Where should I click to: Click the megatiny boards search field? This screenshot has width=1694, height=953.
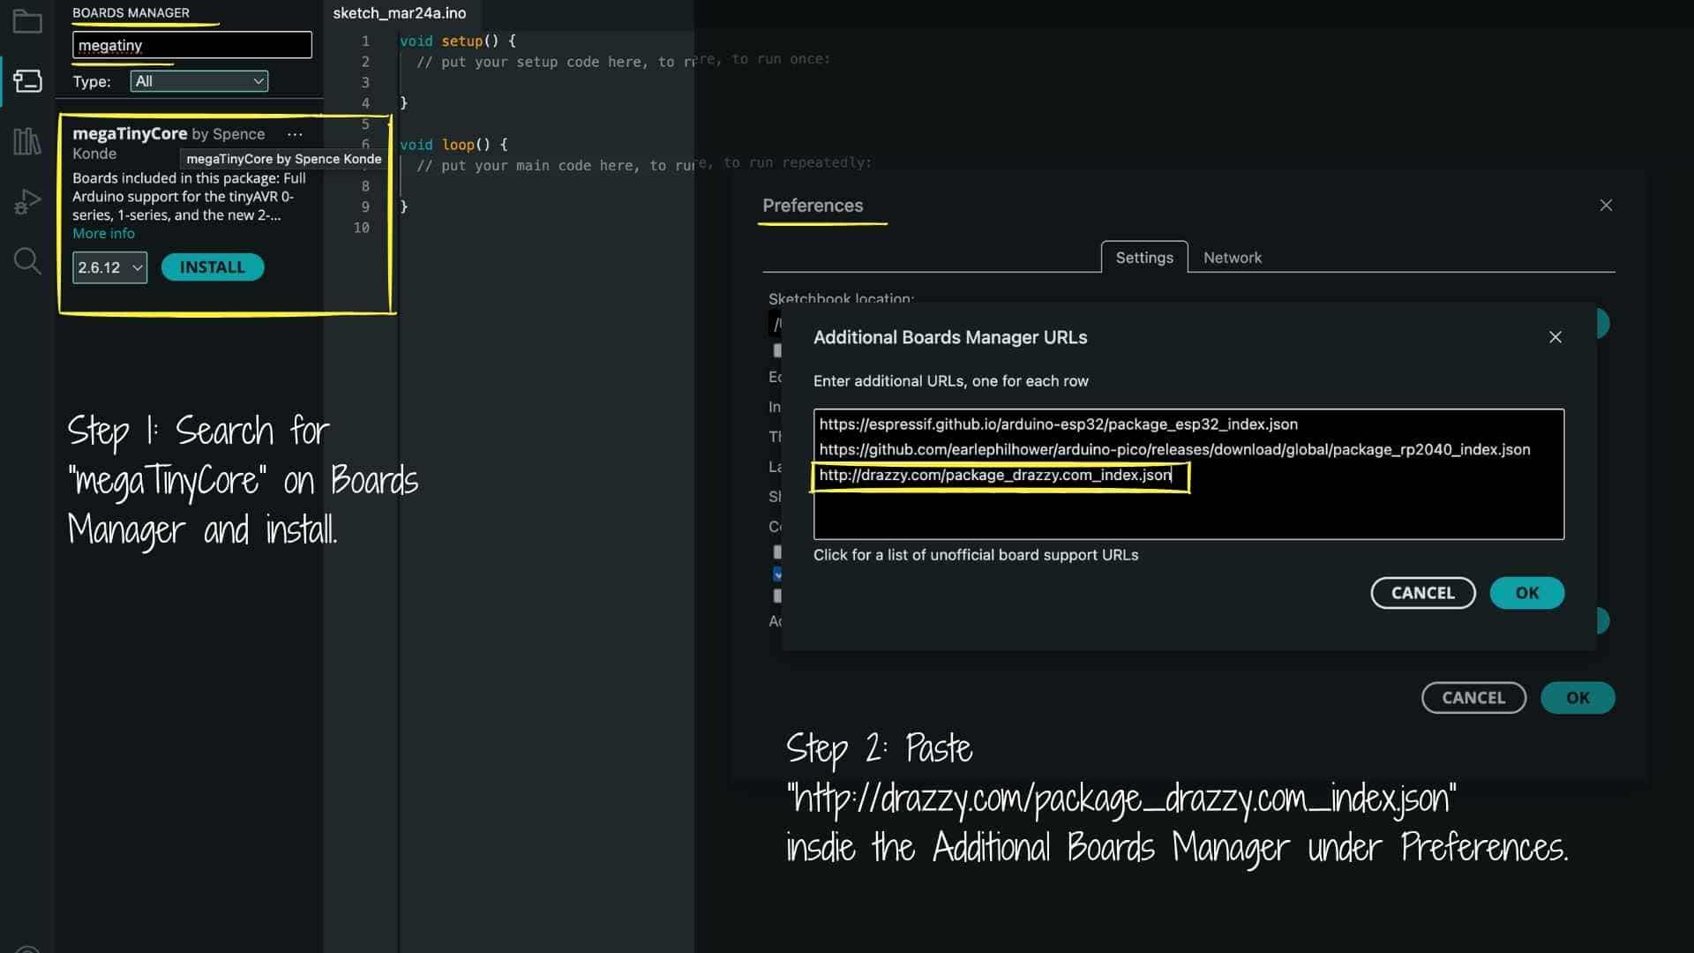(x=191, y=45)
